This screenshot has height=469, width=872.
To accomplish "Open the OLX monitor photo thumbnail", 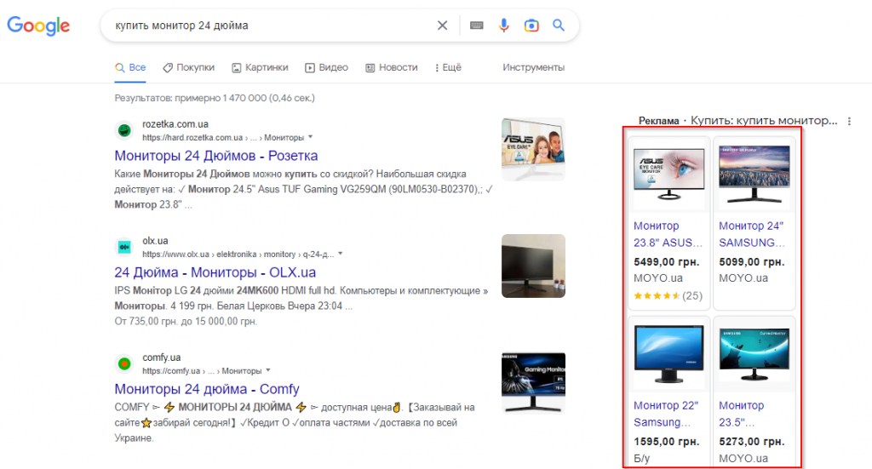I will pos(533,266).
